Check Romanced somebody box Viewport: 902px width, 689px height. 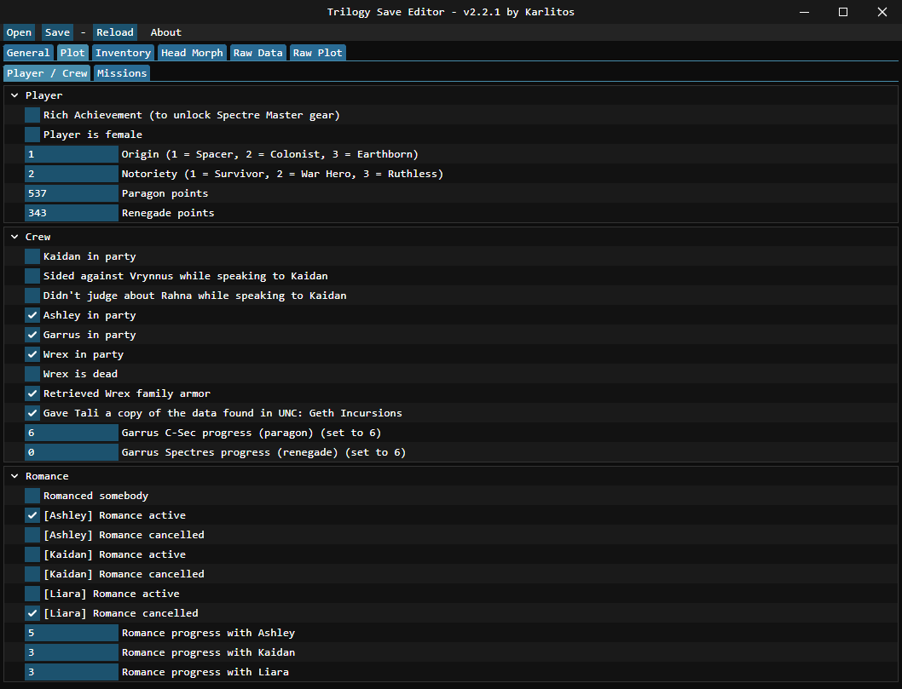pyautogui.click(x=32, y=496)
